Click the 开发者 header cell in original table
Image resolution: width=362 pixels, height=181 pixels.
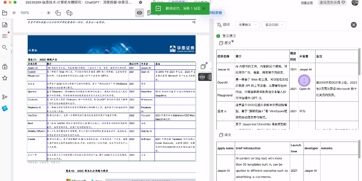click(307, 56)
